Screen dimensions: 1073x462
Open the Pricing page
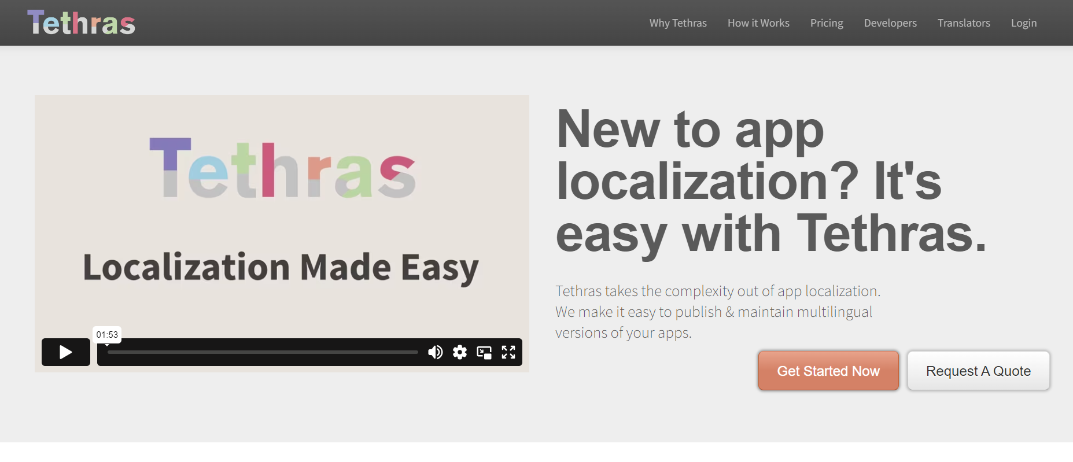(x=827, y=23)
